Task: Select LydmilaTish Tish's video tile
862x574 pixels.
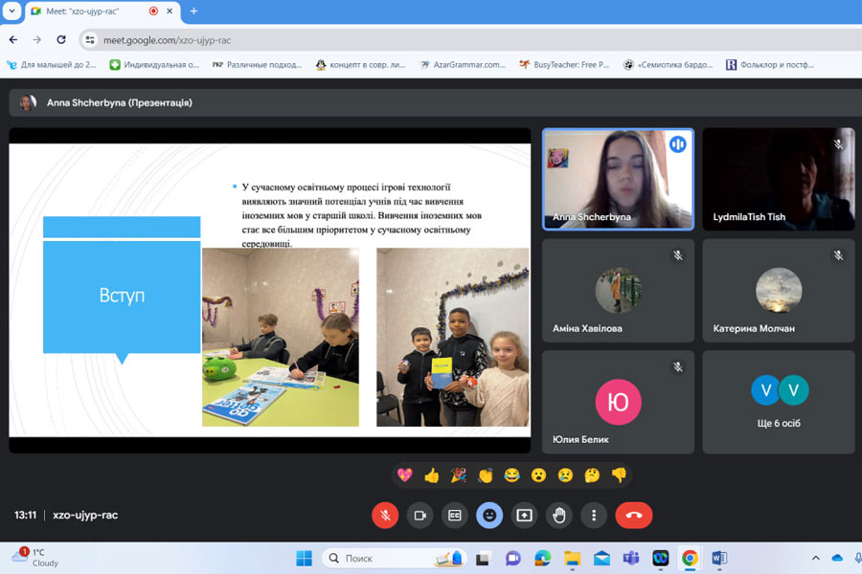Action: [779, 179]
